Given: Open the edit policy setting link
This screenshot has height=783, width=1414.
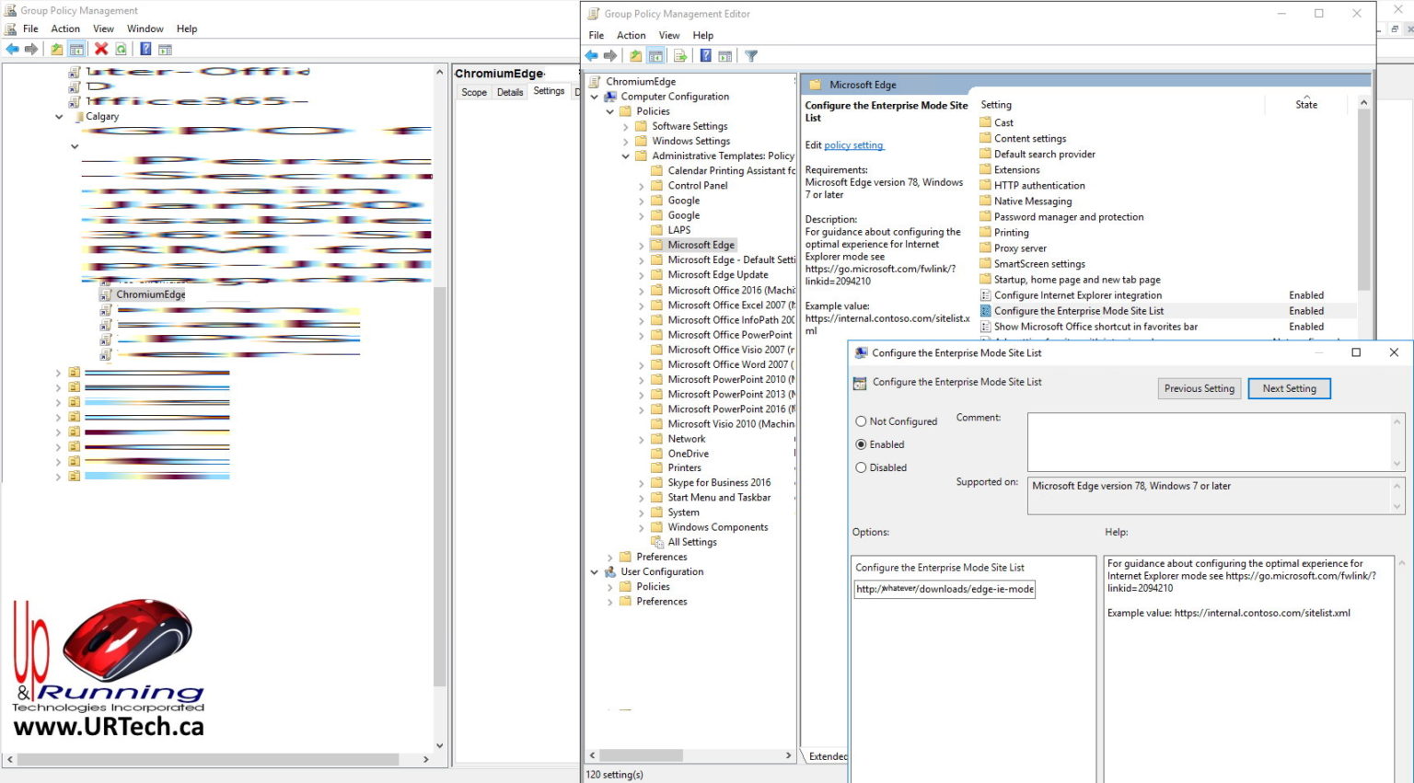Looking at the screenshot, I should 853,145.
